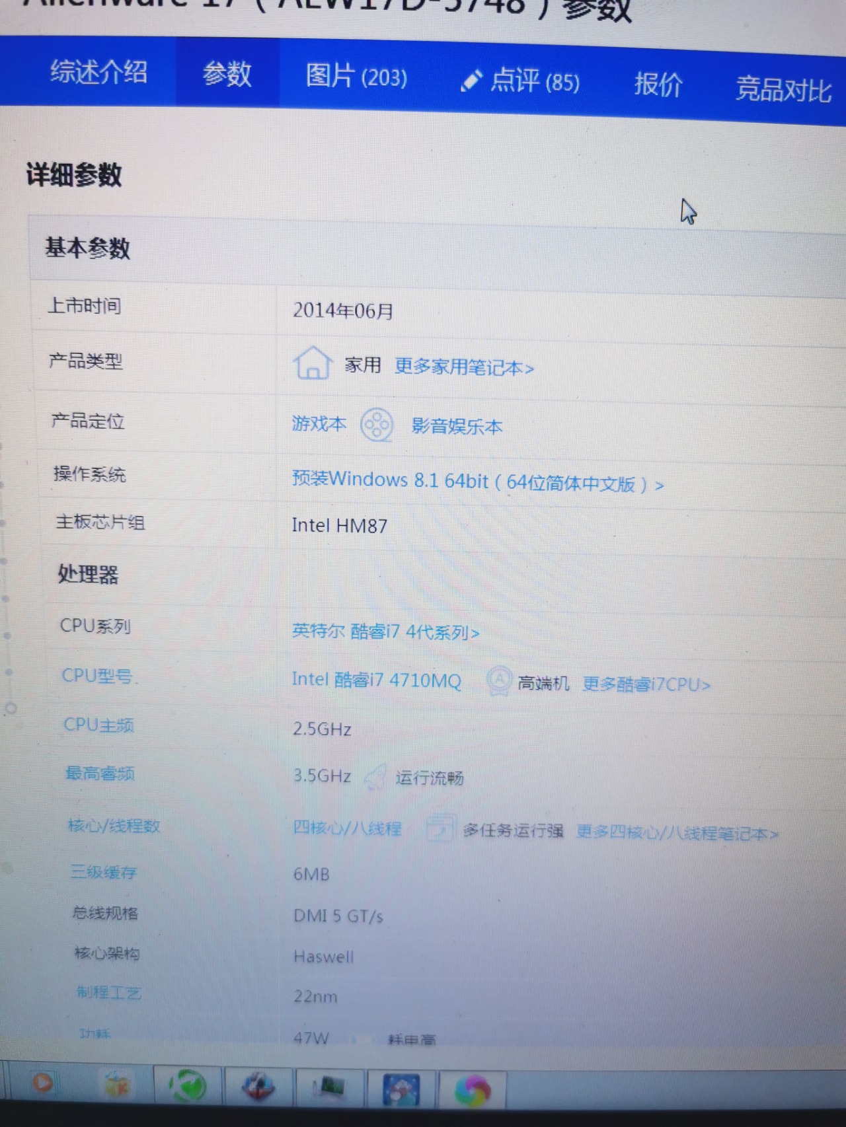The width and height of the screenshot is (846, 1127).
Task: Go to the 报价 pricing tab
Action: click(x=658, y=85)
